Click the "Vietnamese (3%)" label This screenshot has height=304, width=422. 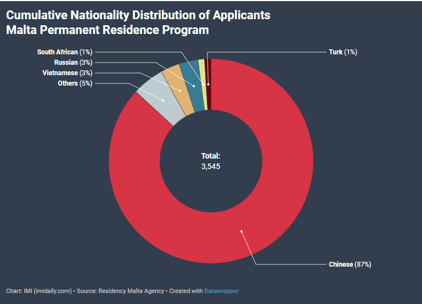[67, 73]
